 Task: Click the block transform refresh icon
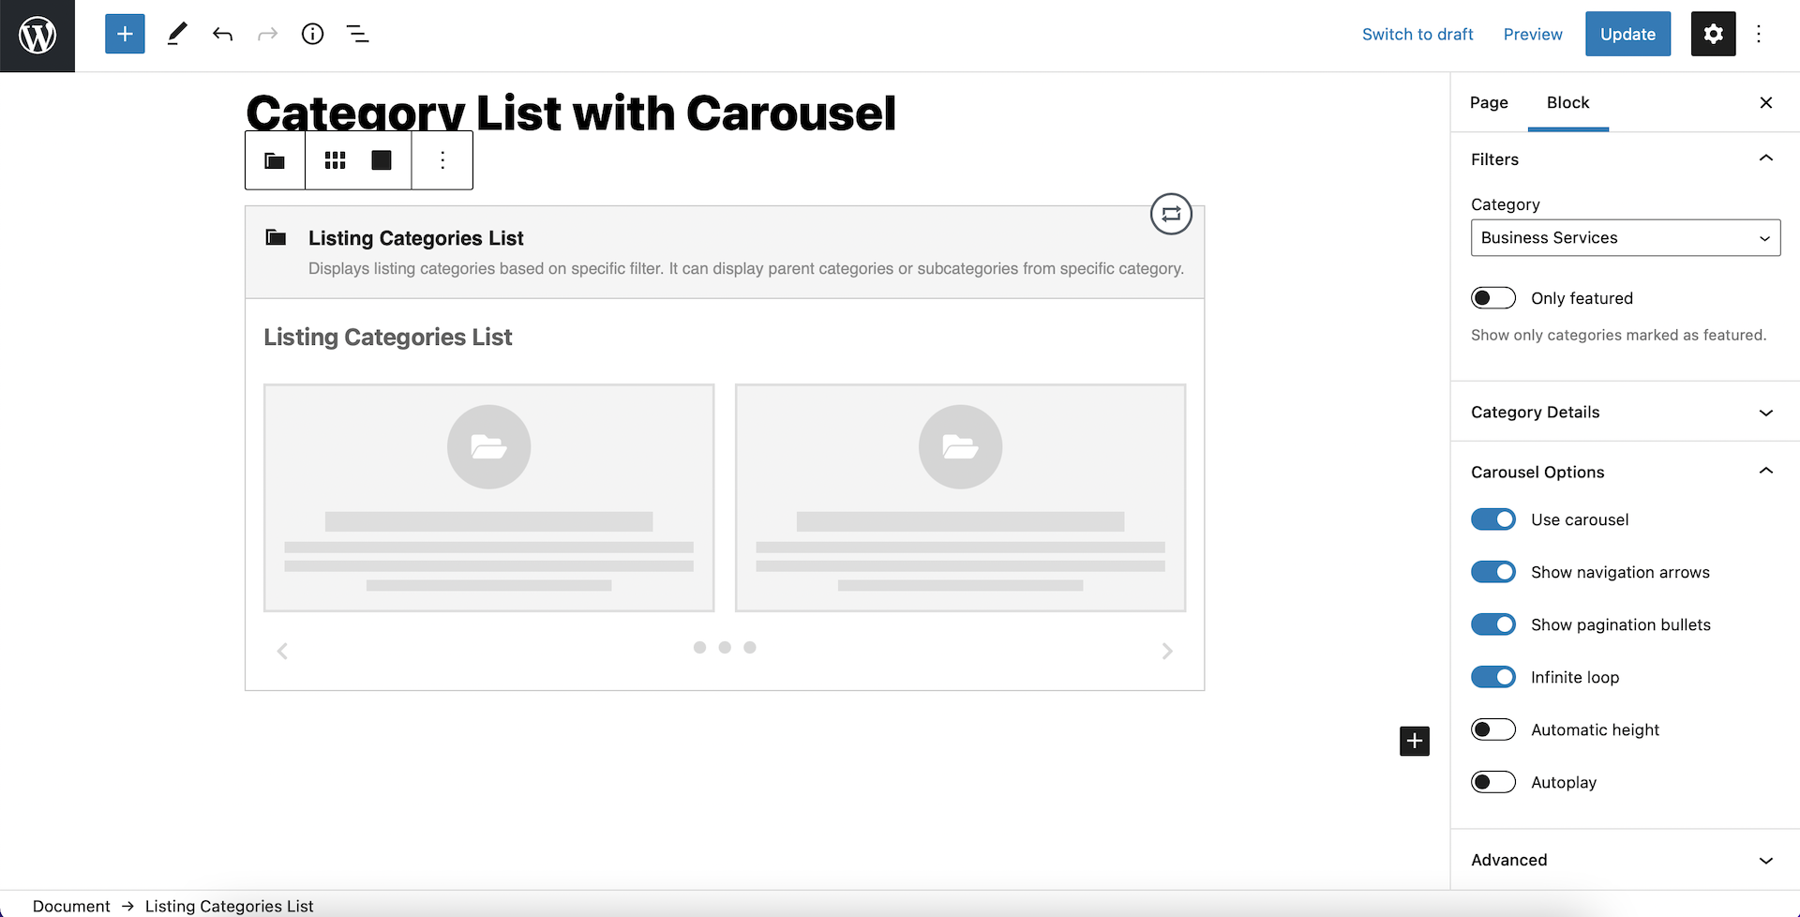coord(1171,214)
